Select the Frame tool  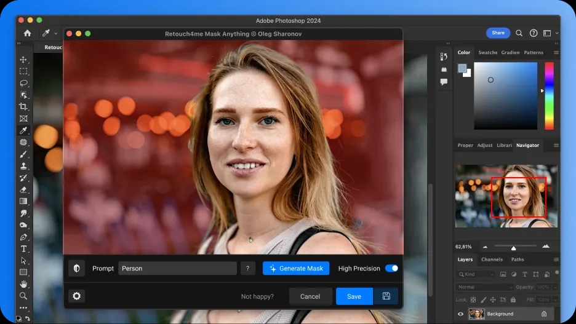tap(23, 119)
